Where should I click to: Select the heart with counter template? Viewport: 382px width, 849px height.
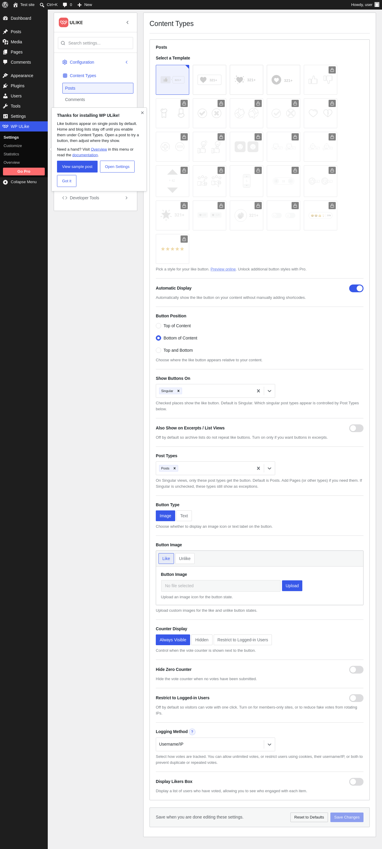tap(209, 80)
